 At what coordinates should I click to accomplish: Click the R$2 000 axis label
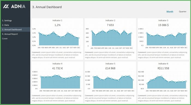[x=141, y=72]
